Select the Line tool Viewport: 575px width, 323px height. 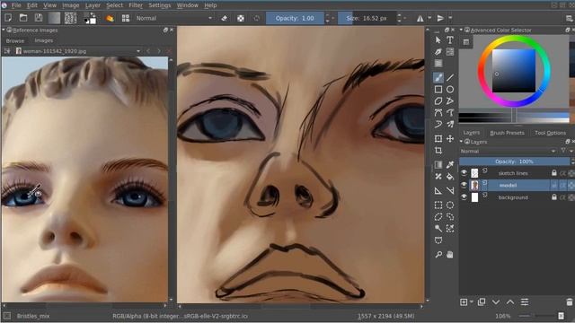pyautogui.click(x=450, y=77)
